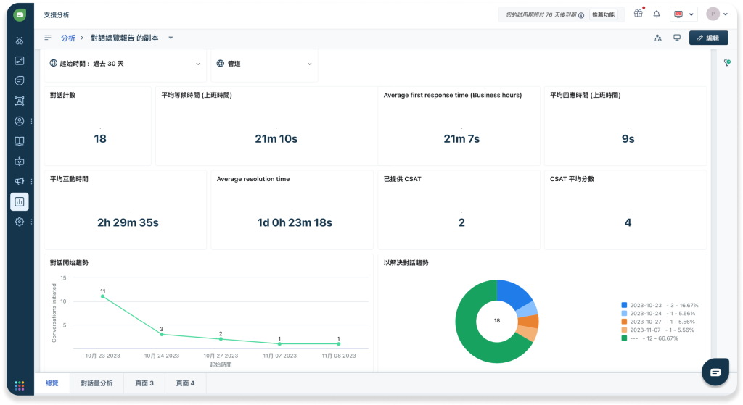
Task: Open the analytics bar chart sidebar icon
Action: point(20,201)
